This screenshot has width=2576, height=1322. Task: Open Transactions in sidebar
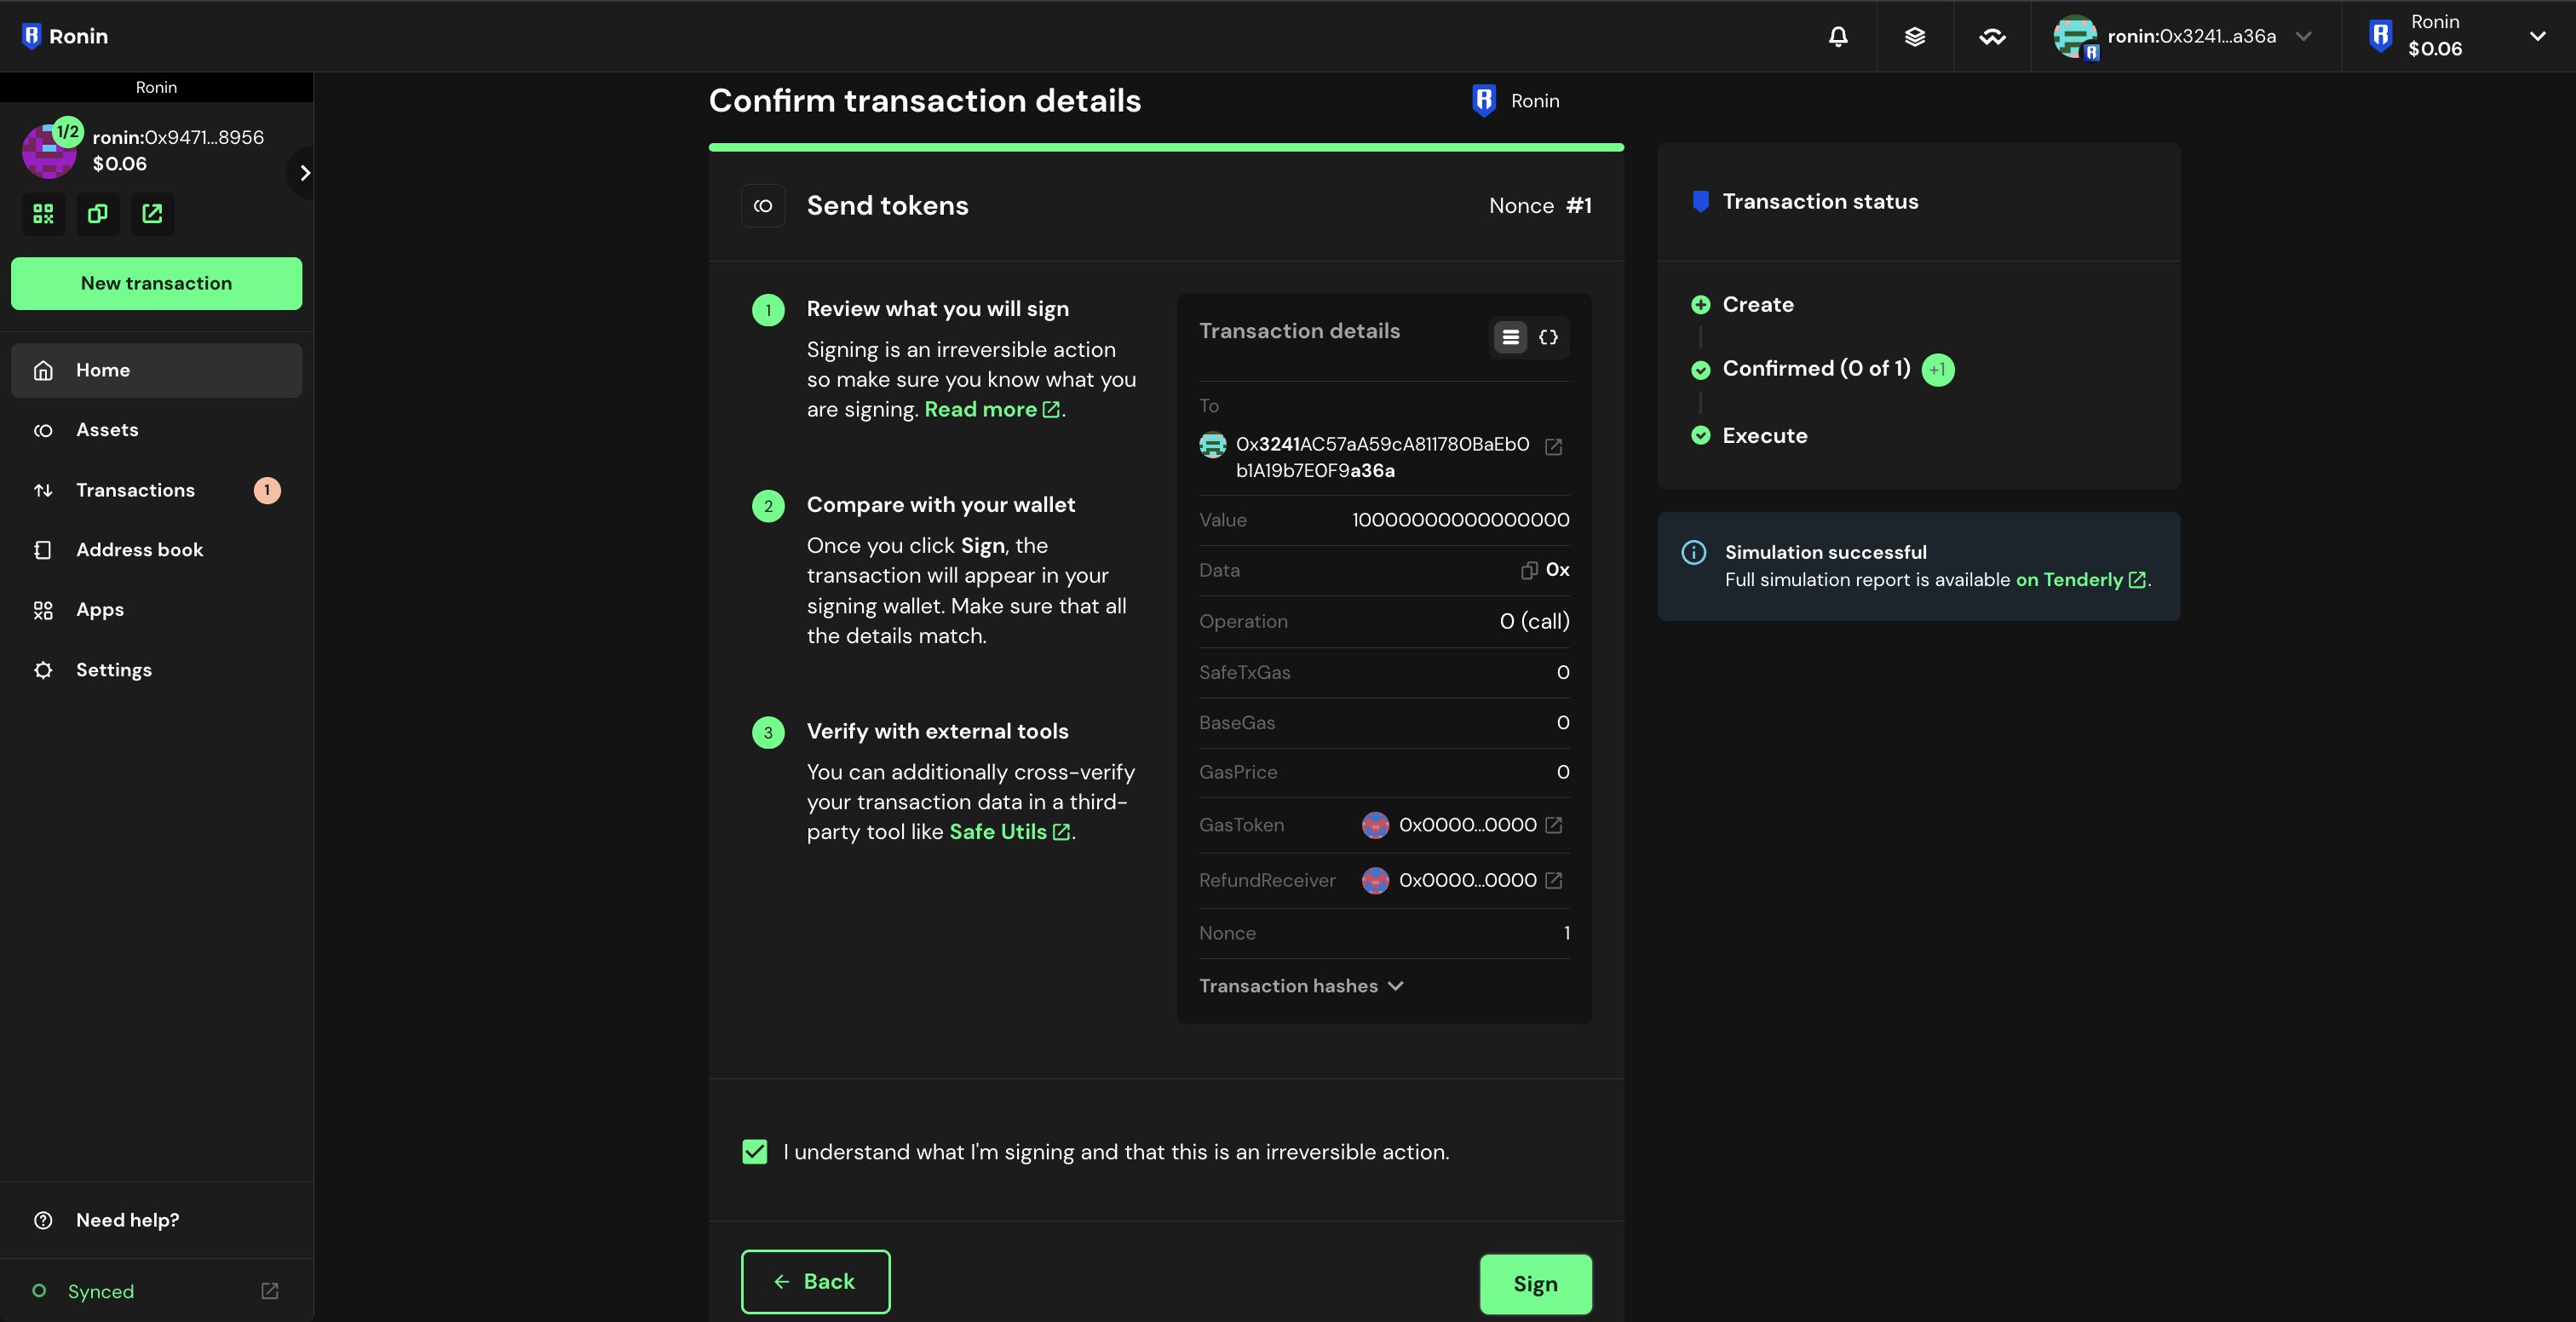(x=156, y=490)
